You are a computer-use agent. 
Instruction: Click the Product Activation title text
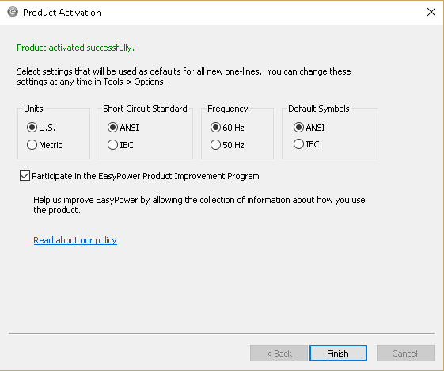click(62, 13)
